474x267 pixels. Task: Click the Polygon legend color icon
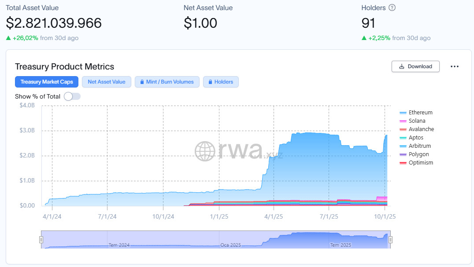tap(403, 154)
